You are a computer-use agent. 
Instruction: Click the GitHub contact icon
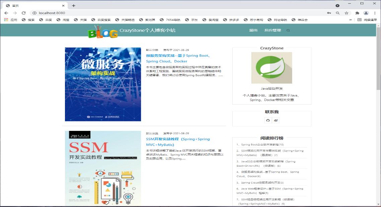click(268, 120)
